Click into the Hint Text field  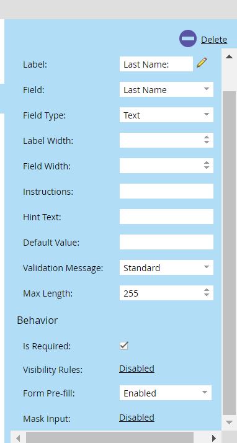click(166, 217)
